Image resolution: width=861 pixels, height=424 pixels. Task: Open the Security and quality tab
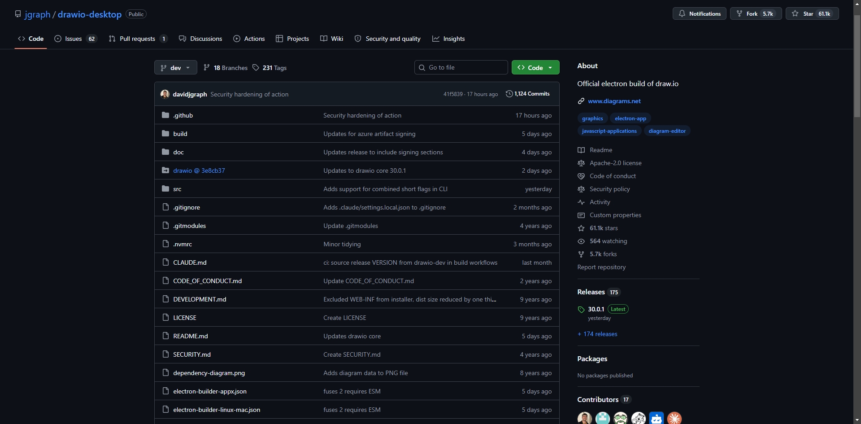(387, 39)
